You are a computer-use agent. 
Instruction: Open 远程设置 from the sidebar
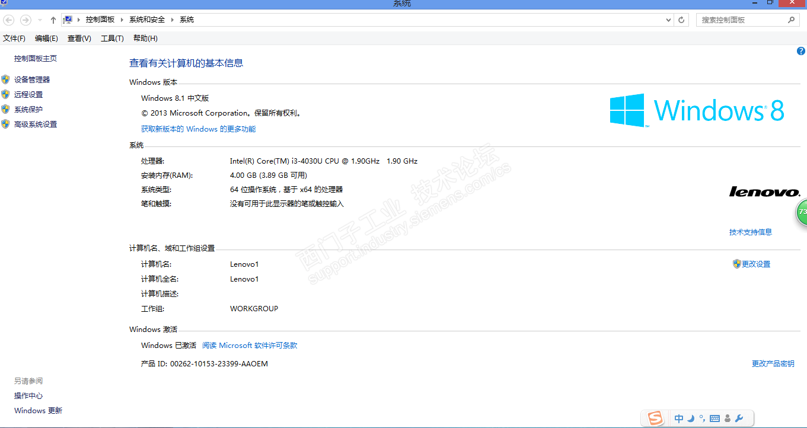(28, 94)
